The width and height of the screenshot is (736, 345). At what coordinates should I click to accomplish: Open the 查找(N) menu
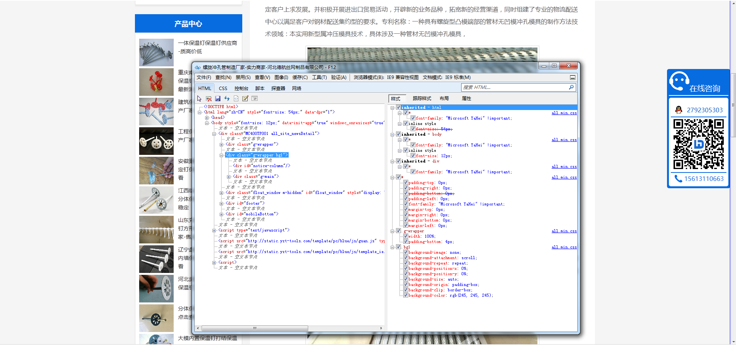click(x=223, y=77)
